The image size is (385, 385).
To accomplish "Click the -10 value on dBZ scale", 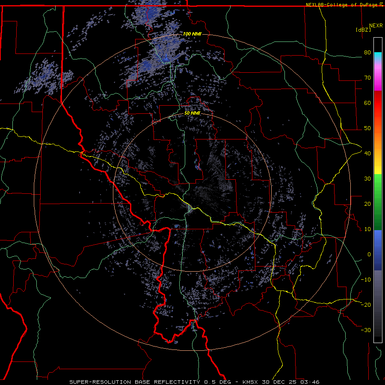I will tap(366, 279).
